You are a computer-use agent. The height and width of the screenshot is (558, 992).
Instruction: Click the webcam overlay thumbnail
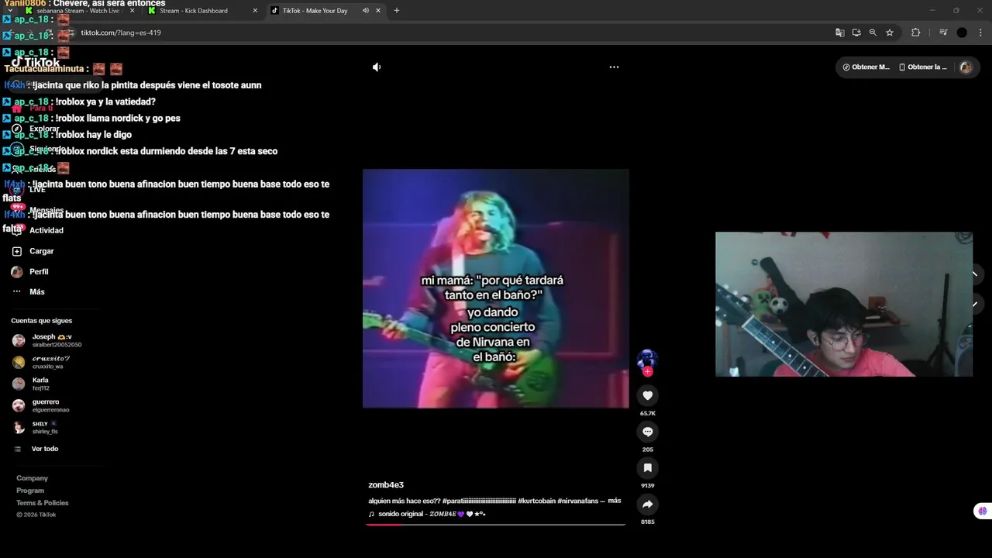(843, 304)
